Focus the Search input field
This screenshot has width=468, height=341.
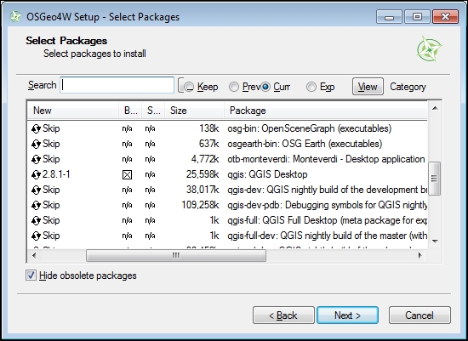[x=117, y=85]
